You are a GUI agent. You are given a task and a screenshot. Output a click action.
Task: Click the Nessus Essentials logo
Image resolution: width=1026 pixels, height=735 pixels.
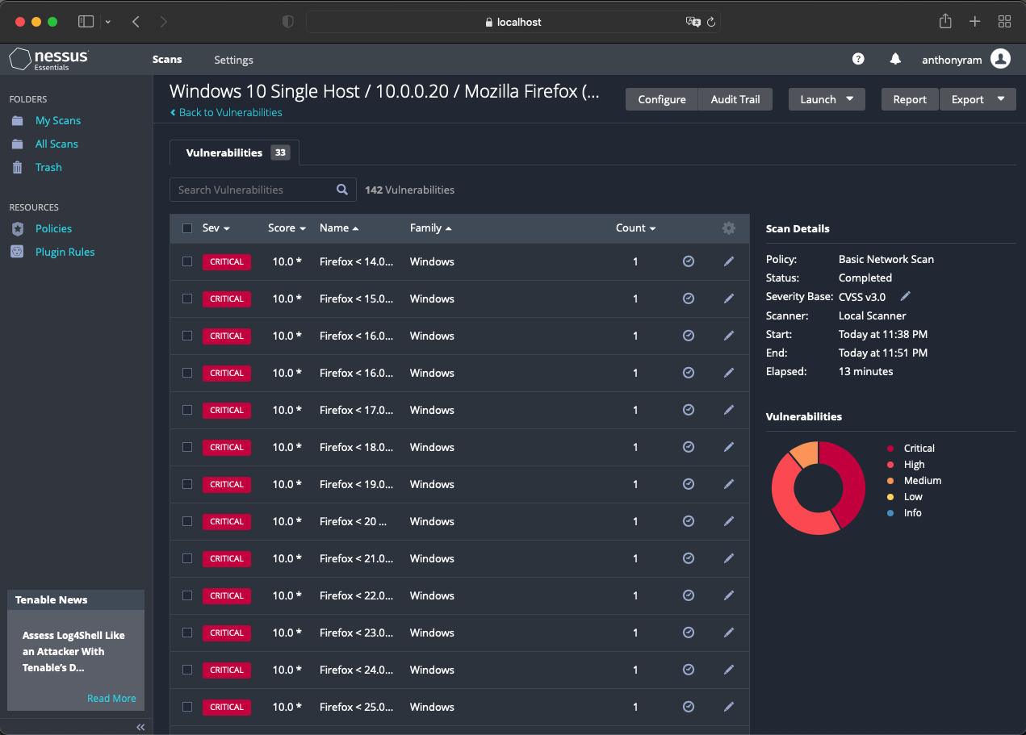(x=49, y=59)
